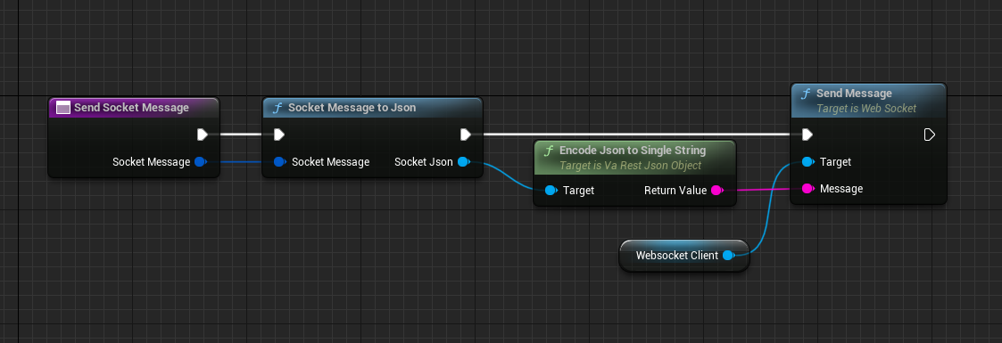Select the Websocket Client variable node

[x=683, y=256]
